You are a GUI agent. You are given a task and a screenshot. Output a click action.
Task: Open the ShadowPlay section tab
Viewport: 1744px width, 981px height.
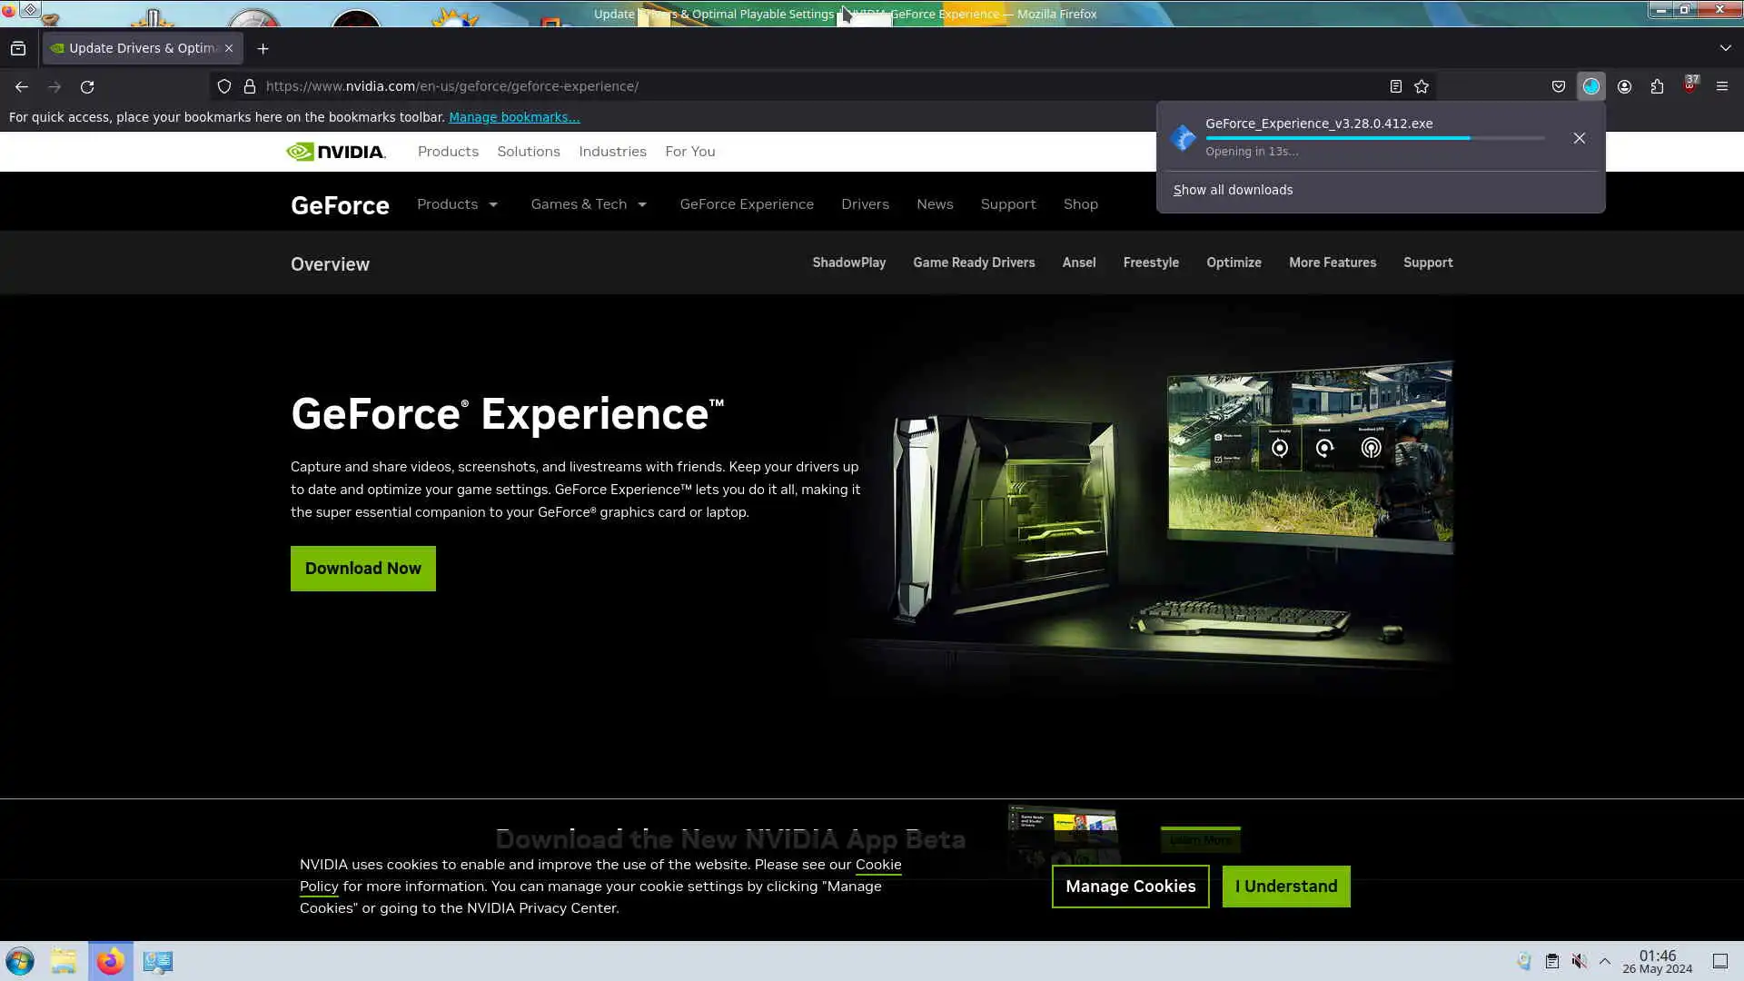848,263
